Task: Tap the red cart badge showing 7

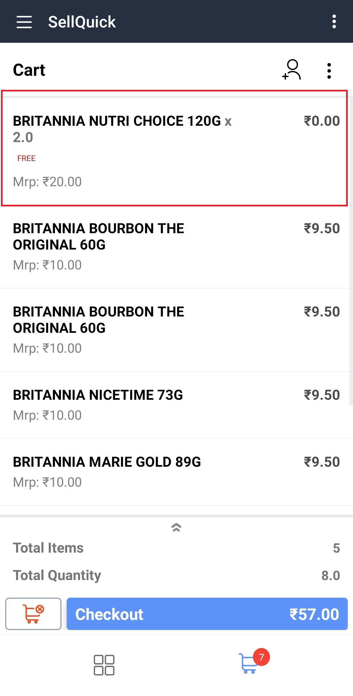Action: (261, 657)
